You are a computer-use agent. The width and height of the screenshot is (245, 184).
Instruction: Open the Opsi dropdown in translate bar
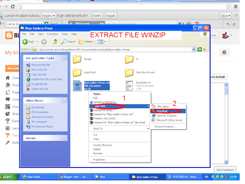coord(225,16)
